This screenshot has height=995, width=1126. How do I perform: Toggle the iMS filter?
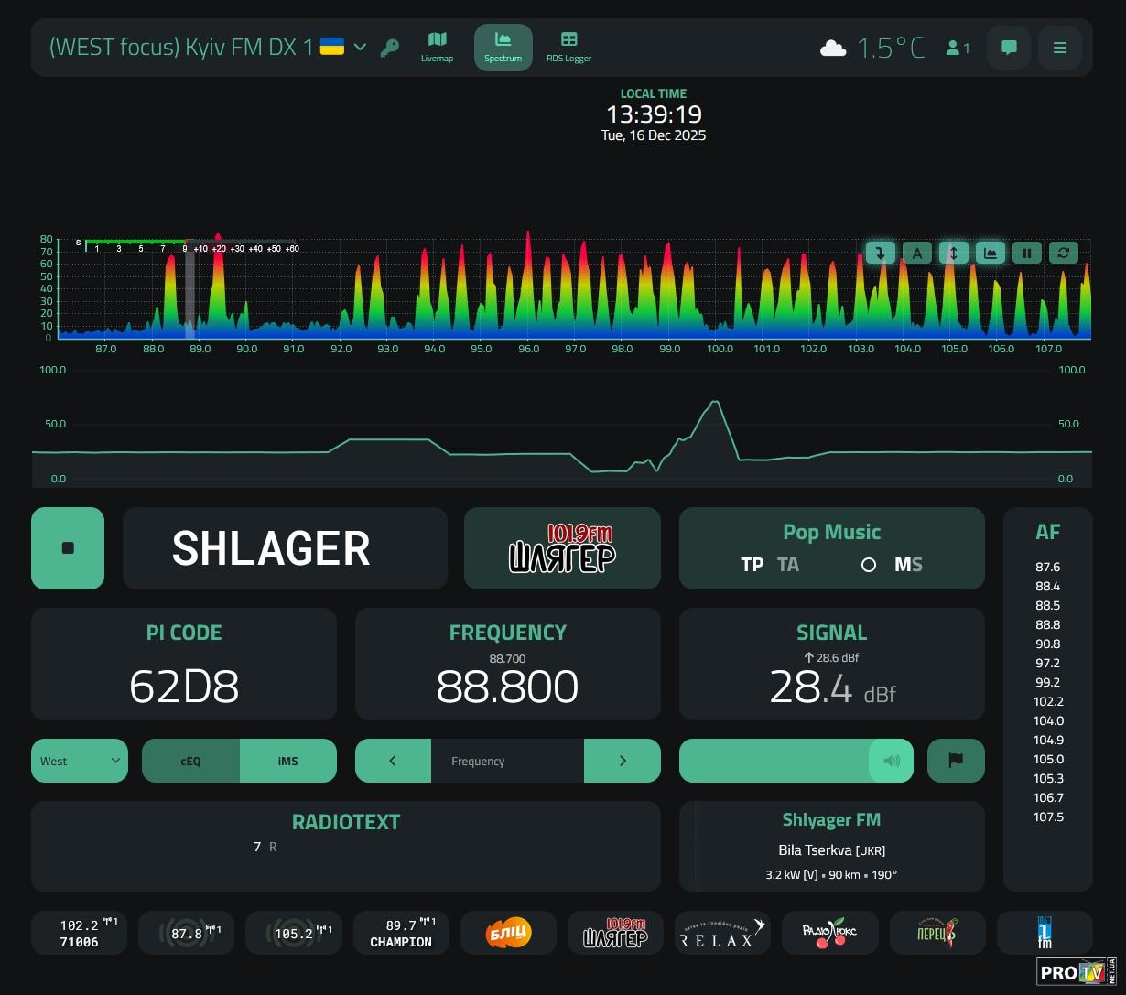[287, 761]
